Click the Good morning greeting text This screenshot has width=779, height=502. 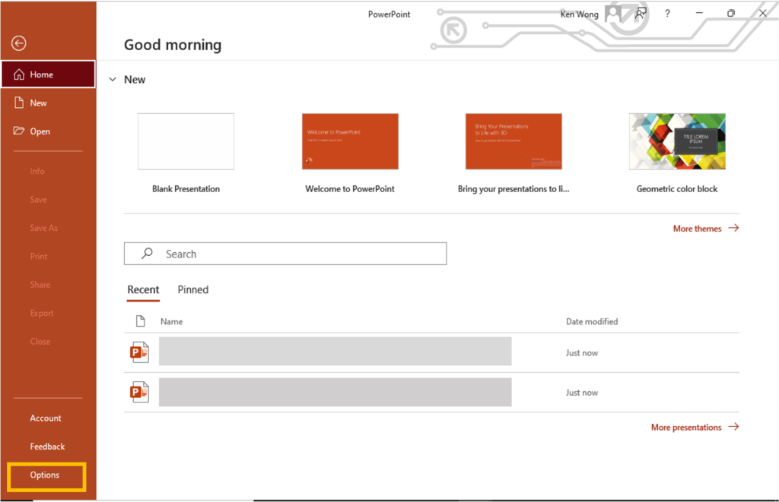[173, 45]
